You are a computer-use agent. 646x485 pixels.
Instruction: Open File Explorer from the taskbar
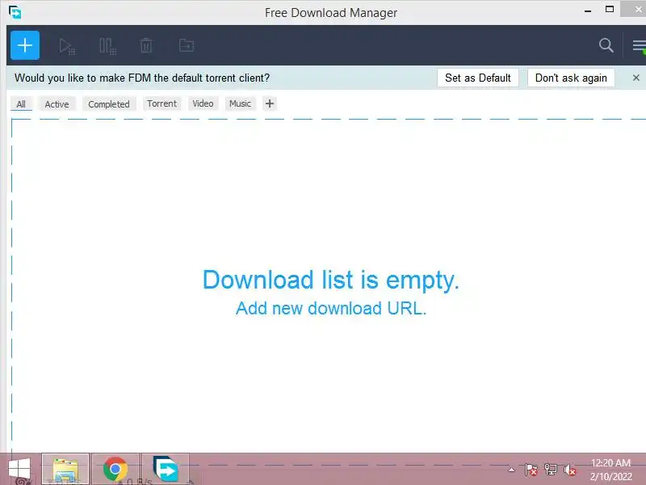coord(65,470)
